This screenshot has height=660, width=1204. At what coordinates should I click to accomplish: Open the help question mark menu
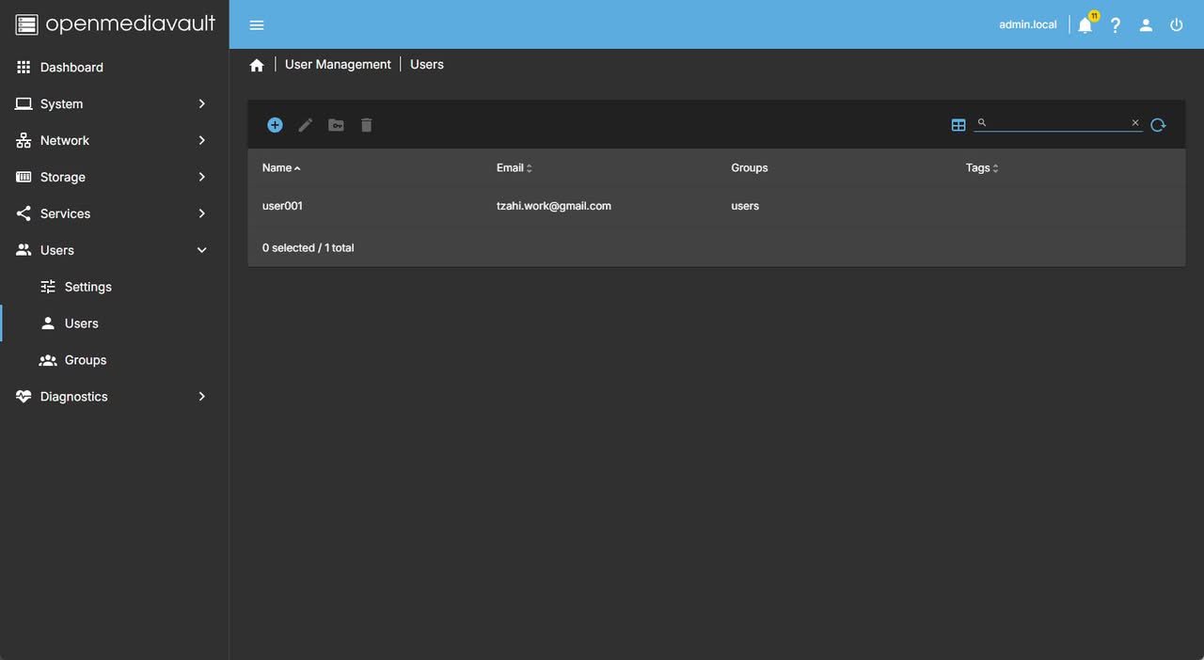[x=1116, y=25]
